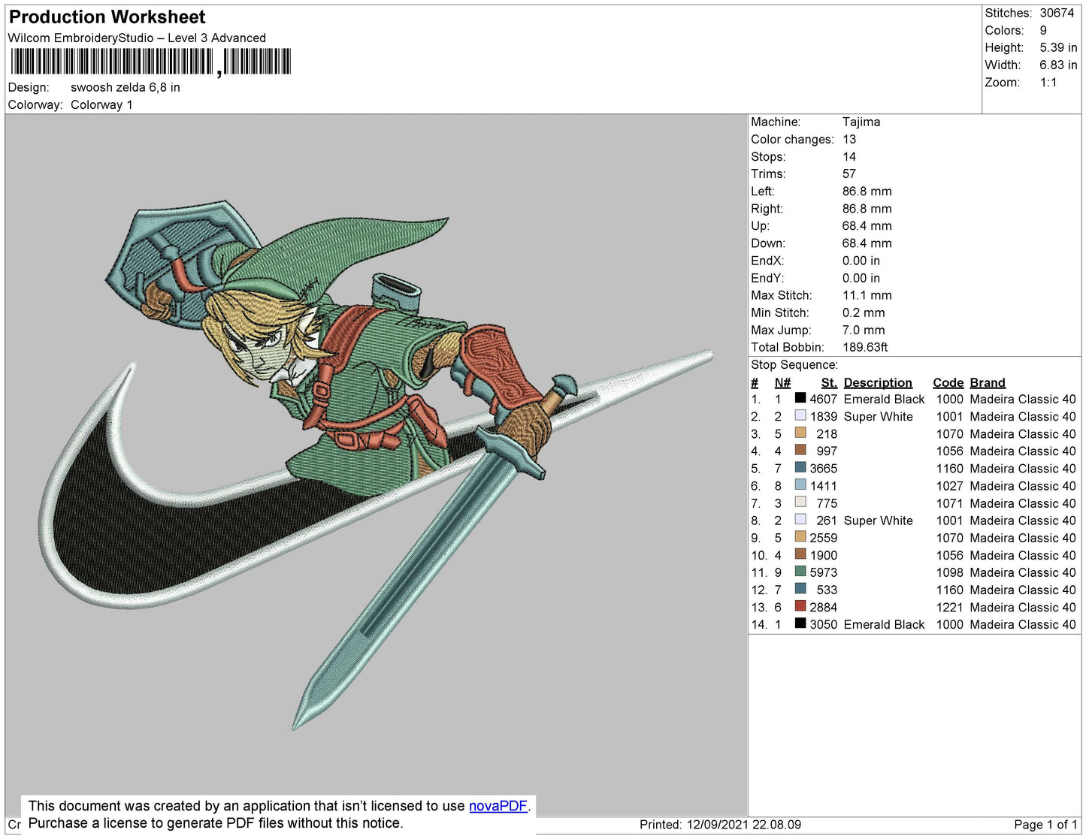This screenshot has width=1086, height=839.
Task: Click the Printed date text in footer
Action: click(x=719, y=824)
